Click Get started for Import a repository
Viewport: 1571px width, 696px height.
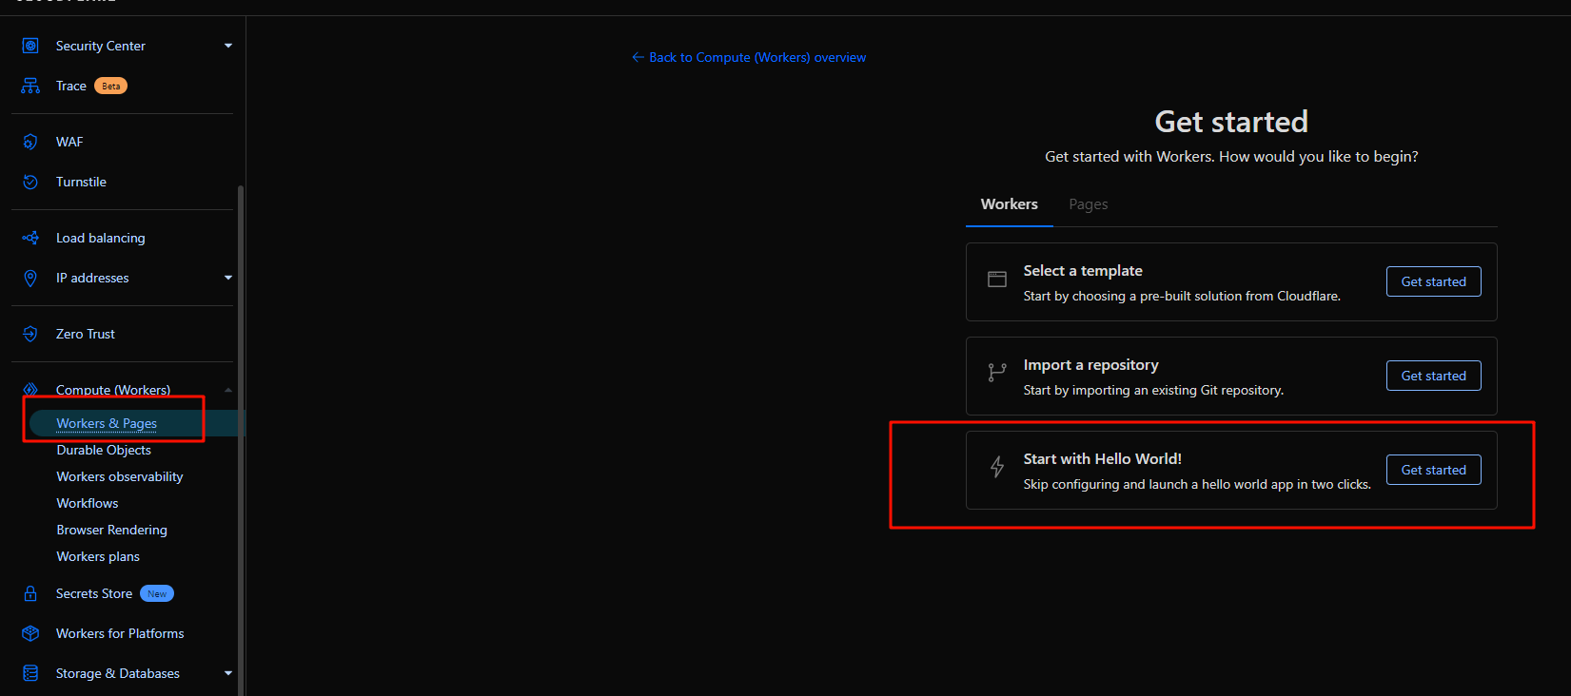tap(1434, 376)
